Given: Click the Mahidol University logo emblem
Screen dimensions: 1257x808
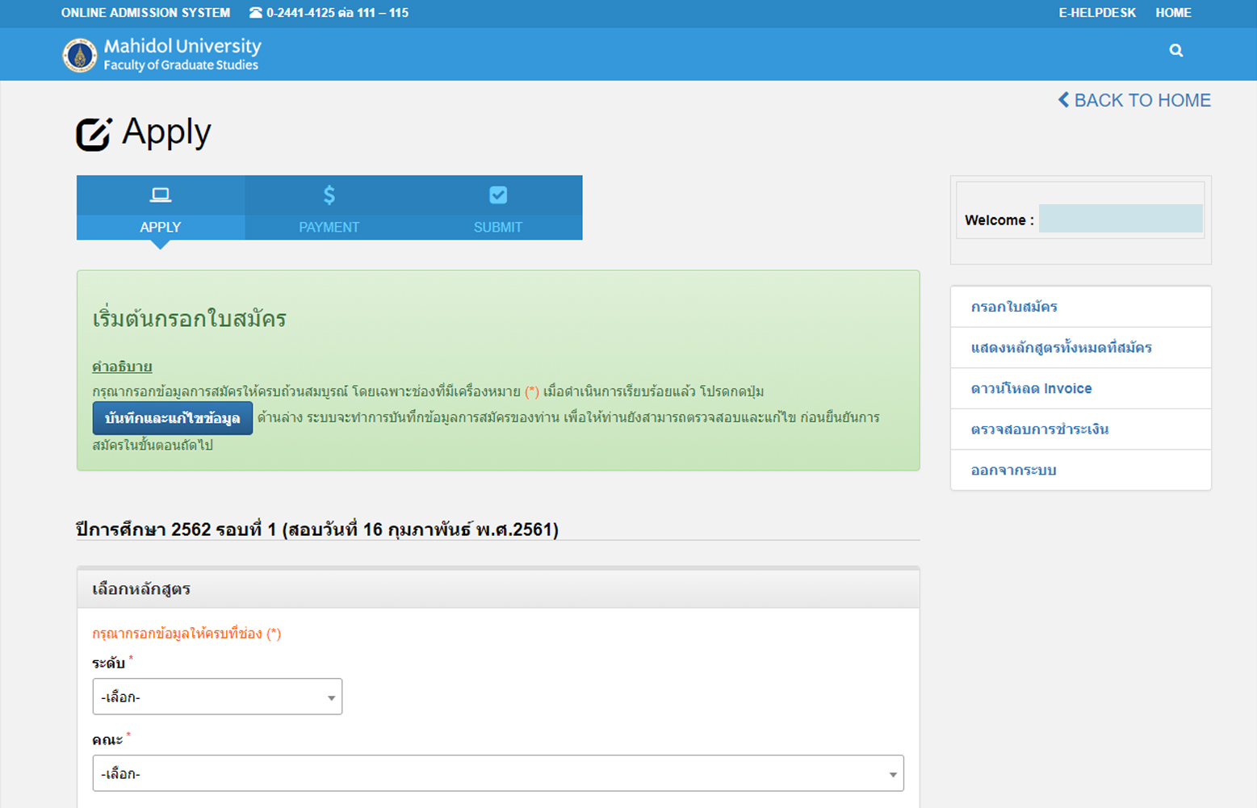Looking at the screenshot, I should click(x=79, y=56).
